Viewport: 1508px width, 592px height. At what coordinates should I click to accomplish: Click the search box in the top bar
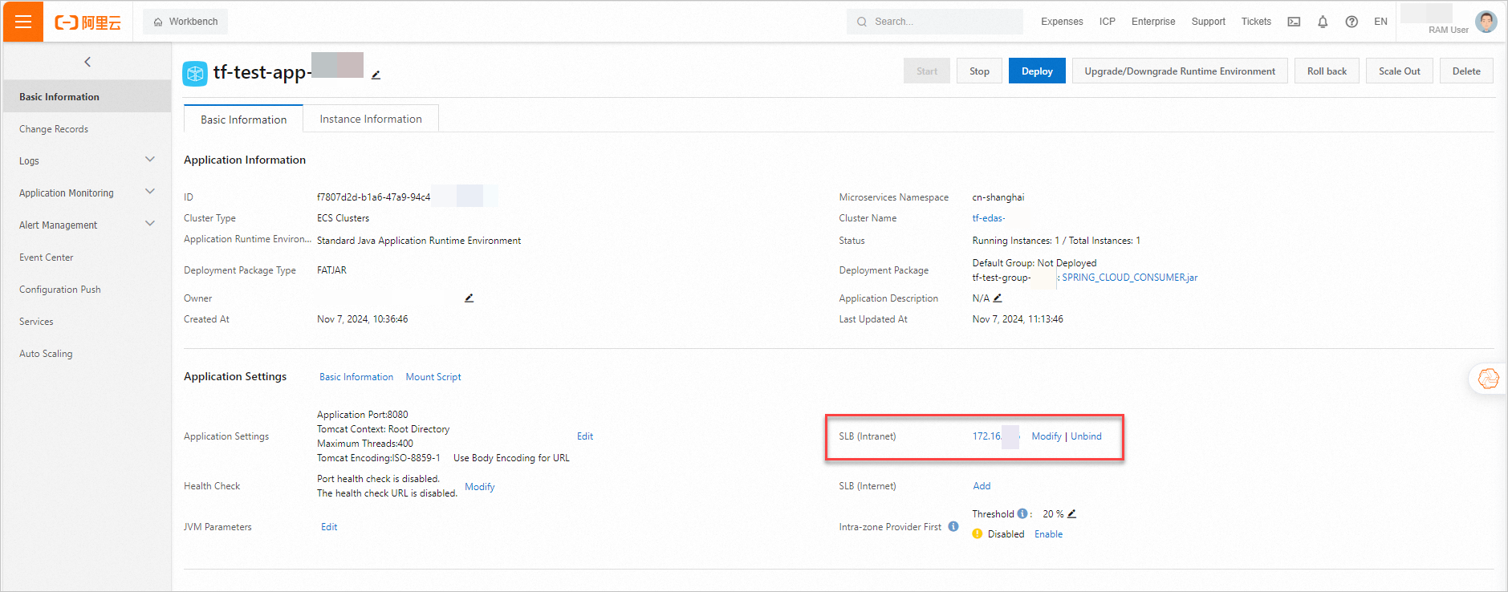tap(934, 22)
